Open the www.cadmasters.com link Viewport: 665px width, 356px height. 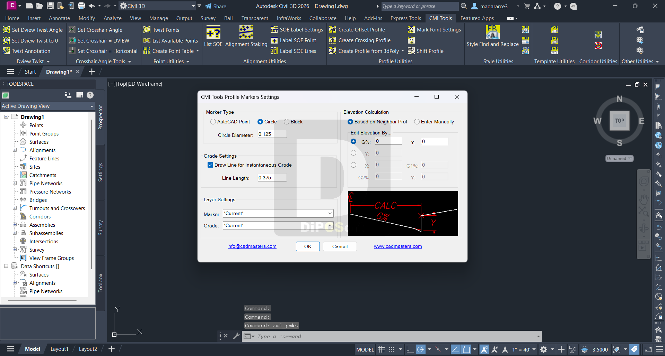click(x=398, y=246)
